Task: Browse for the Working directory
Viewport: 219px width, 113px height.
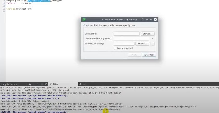Action: (x=142, y=44)
